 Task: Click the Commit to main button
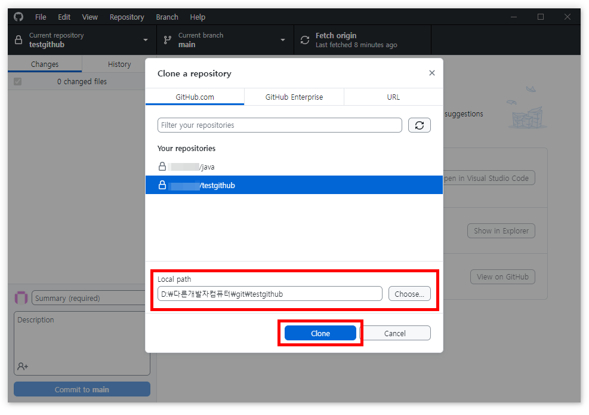82,389
